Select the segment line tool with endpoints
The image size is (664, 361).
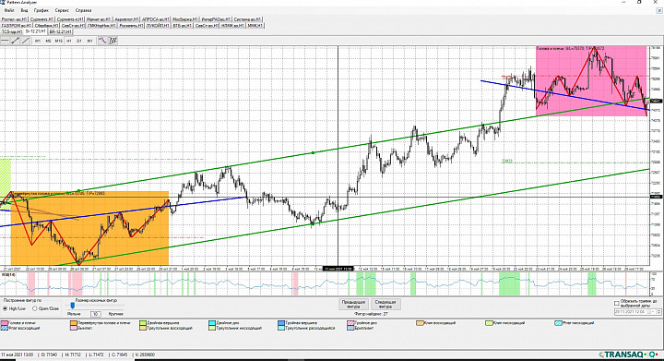pyautogui.click(x=16, y=41)
